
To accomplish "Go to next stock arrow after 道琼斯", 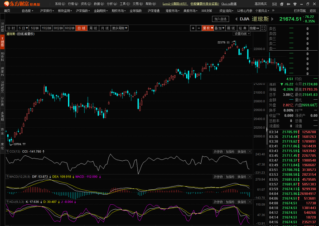I will point(272,19).
